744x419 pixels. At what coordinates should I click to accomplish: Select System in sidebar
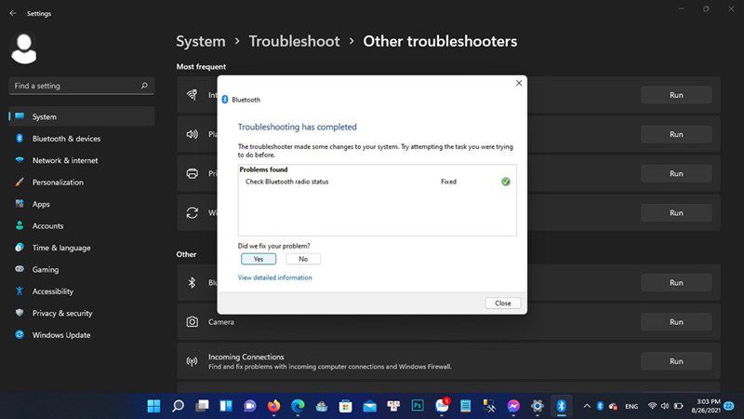tap(82, 116)
